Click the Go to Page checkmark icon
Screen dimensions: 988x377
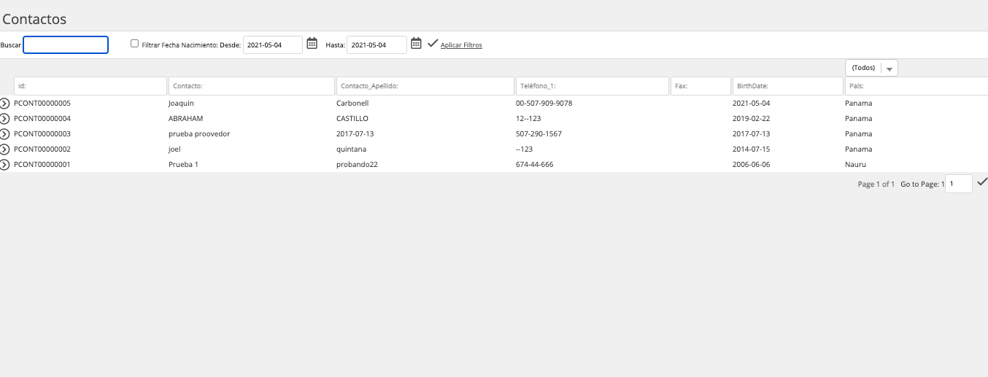tap(982, 182)
